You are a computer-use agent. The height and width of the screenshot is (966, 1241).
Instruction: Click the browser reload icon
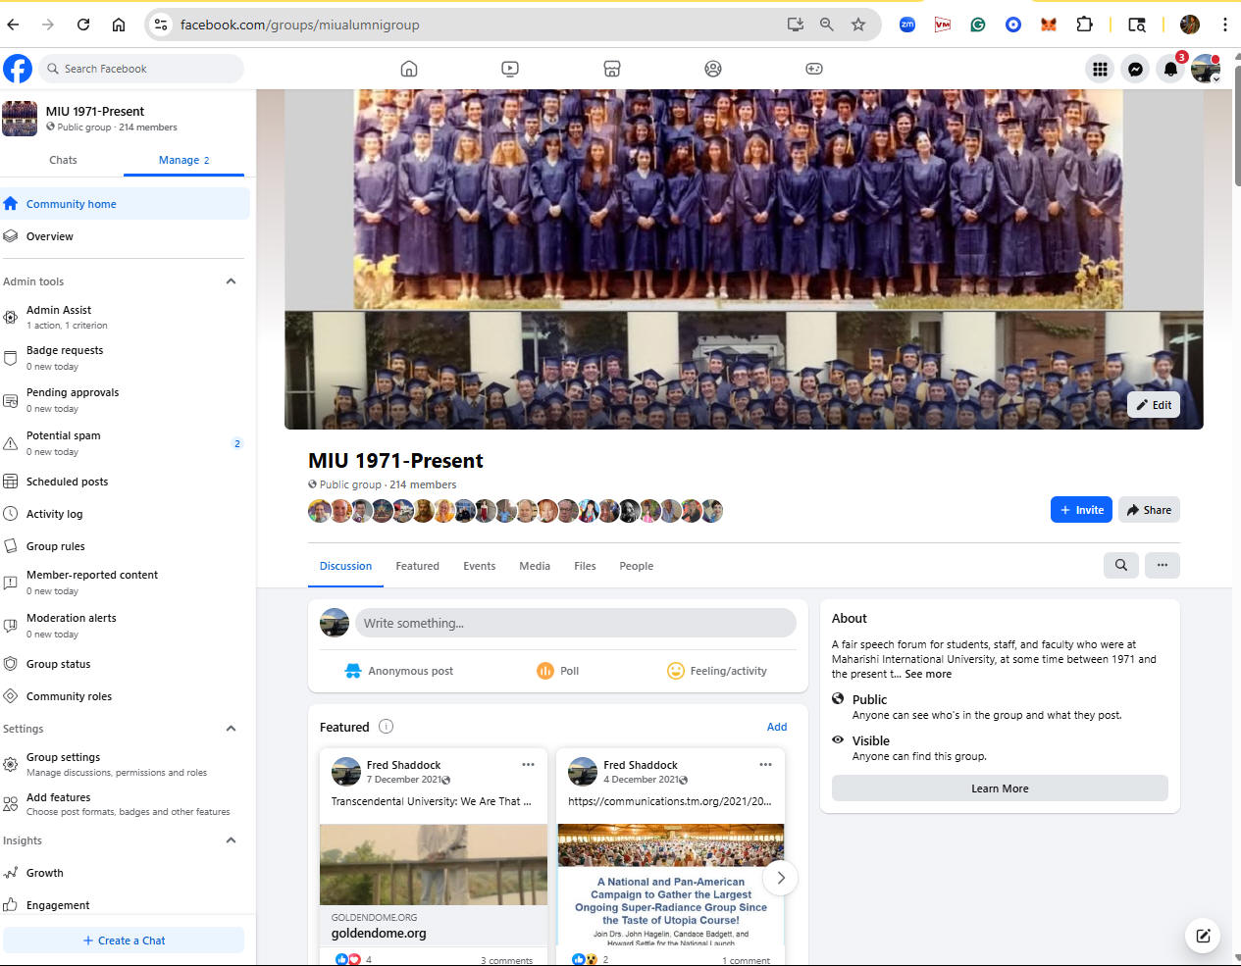tap(83, 25)
